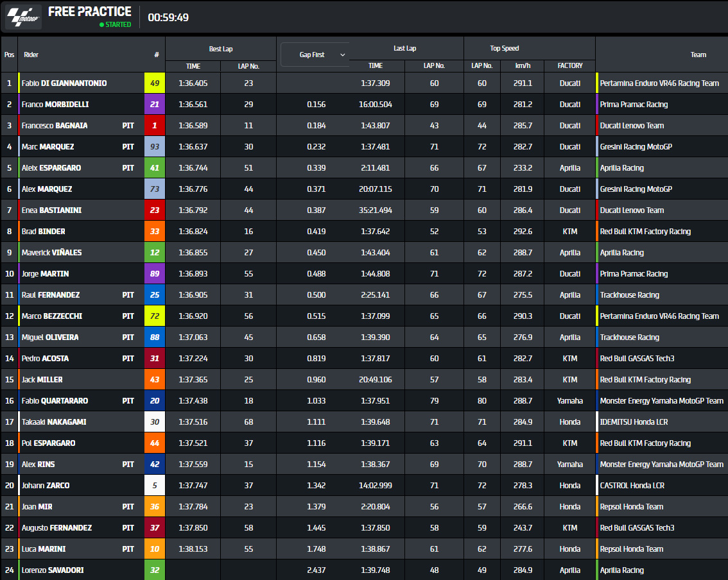Image resolution: width=728 pixels, height=580 pixels.
Task: Click the Pos column header
Action: [9, 55]
